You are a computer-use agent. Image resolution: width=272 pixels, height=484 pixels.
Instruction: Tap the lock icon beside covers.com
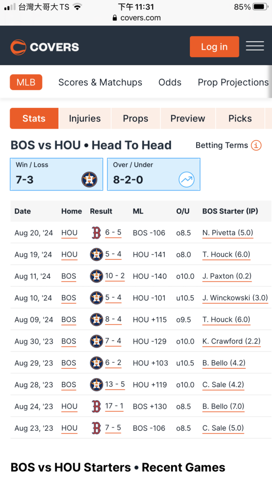click(115, 18)
